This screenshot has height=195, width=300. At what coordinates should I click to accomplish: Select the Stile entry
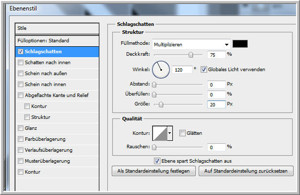[57, 28]
